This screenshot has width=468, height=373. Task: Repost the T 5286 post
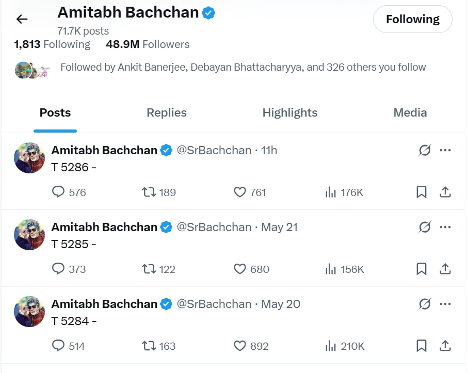tap(149, 192)
